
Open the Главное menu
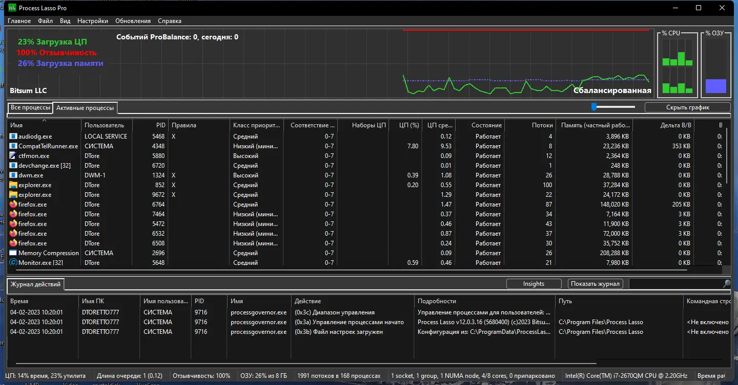pyautogui.click(x=19, y=21)
